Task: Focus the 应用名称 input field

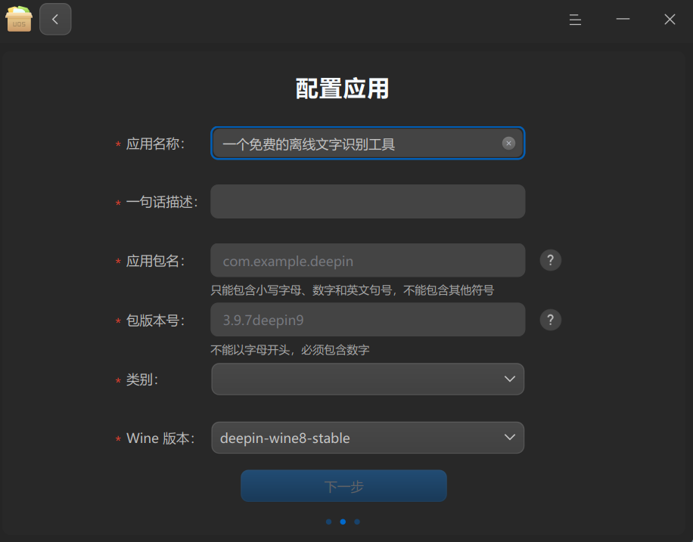Action: pyautogui.click(x=368, y=143)
